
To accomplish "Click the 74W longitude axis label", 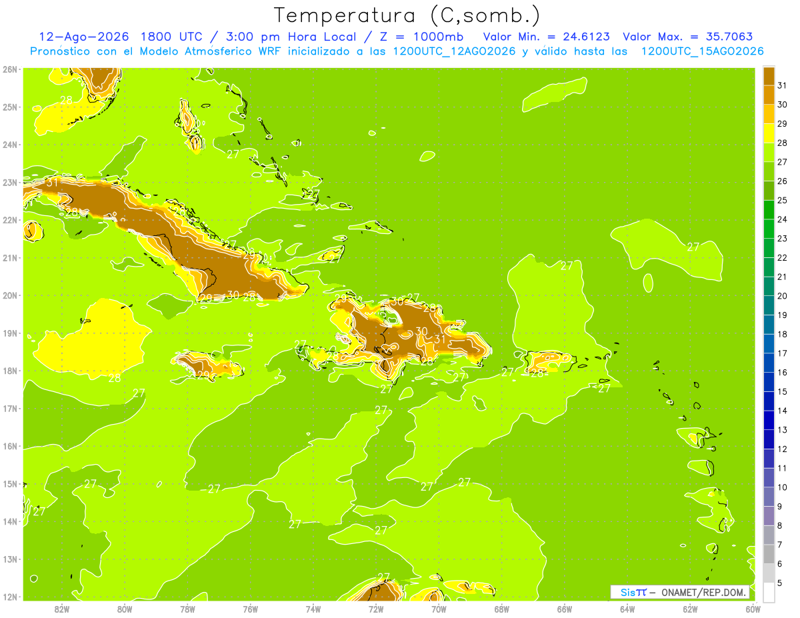I will [313, 609].
